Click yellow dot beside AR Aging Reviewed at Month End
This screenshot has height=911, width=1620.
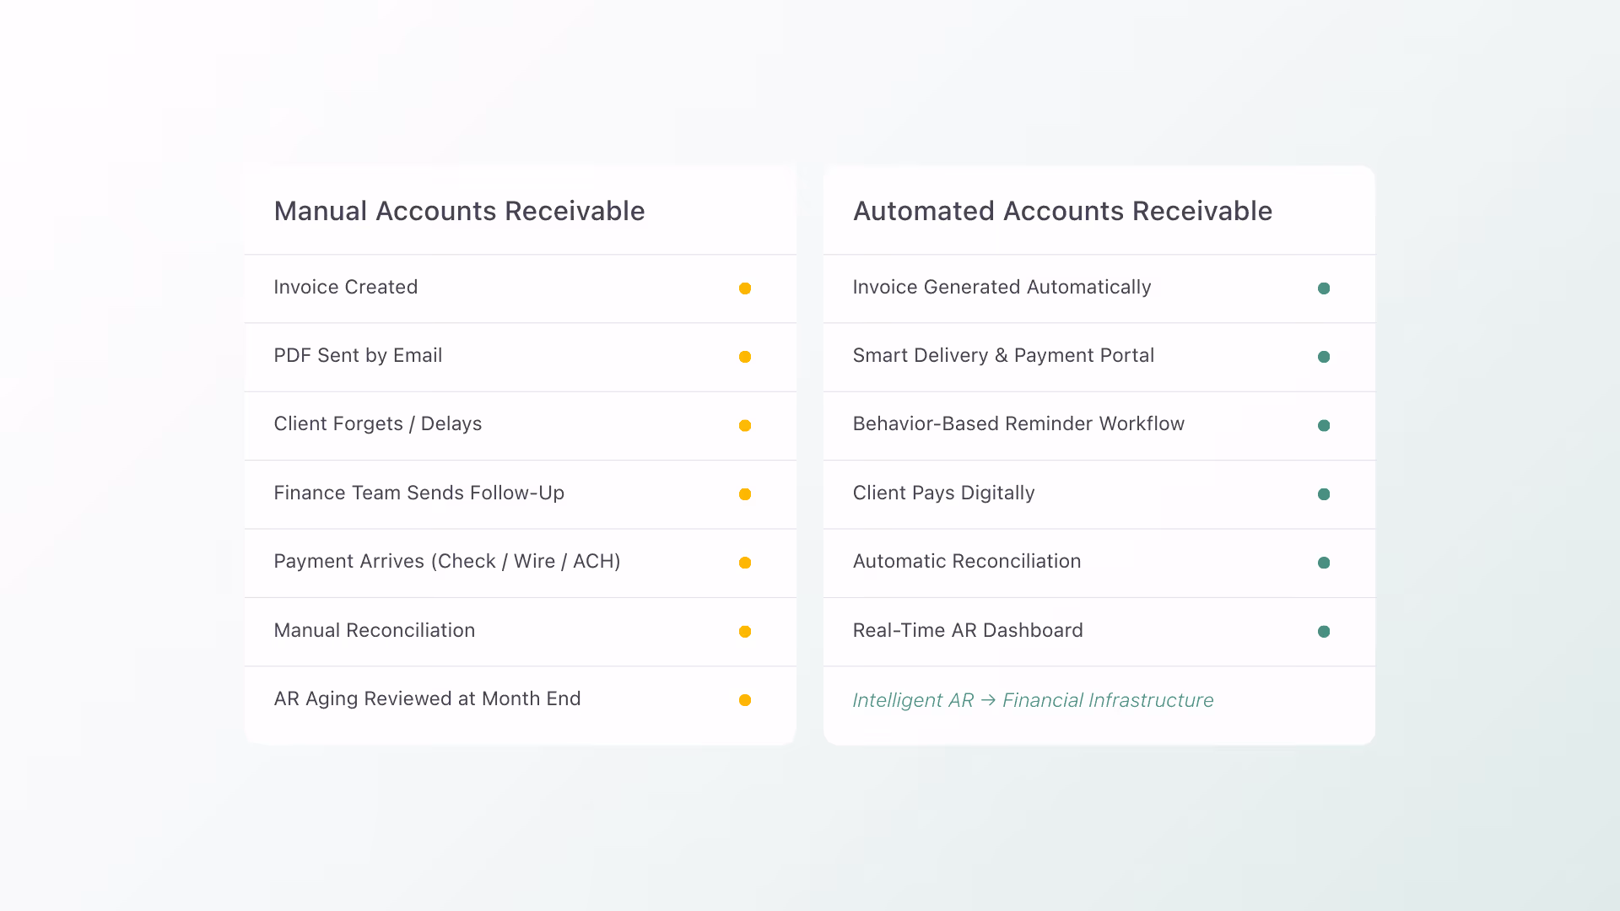(x=745, y=700)
